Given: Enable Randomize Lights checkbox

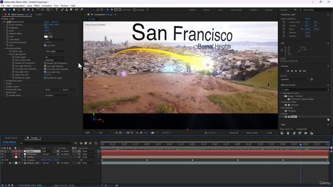Looking at the screenshot, I should tap(45, 78).
